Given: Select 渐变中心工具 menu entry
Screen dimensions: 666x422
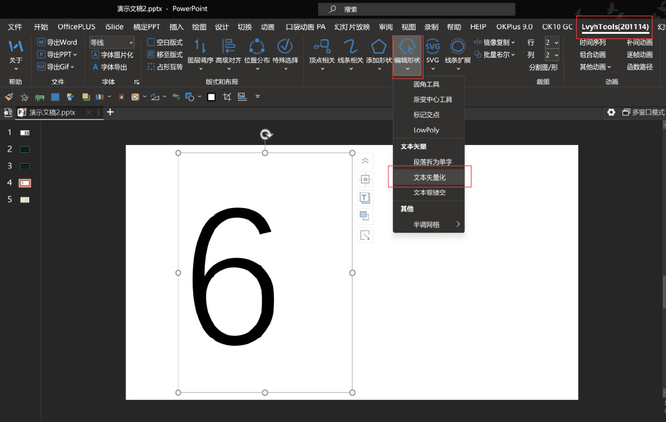Looking at the screenshot, I should [429, 99].
